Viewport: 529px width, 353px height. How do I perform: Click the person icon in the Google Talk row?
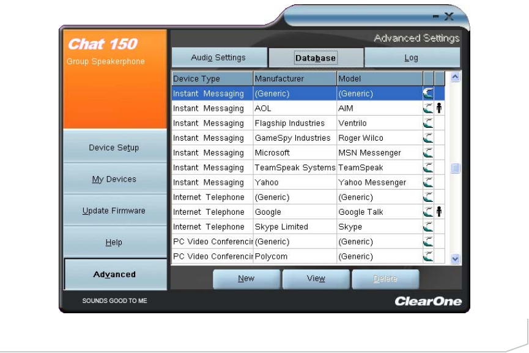click(x=439, y=212)
